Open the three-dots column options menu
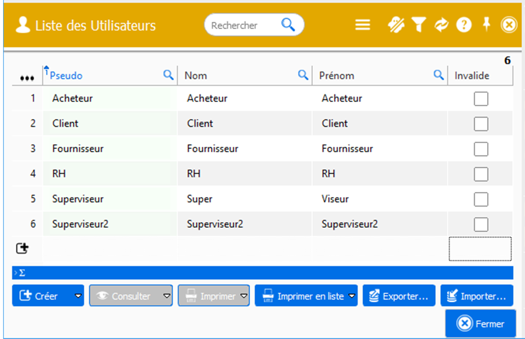 27,78
